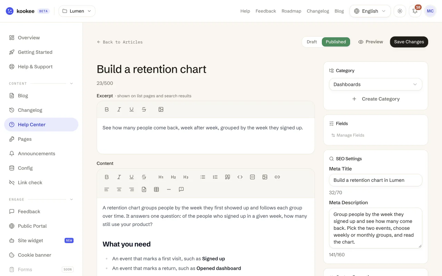Toggle the light/dark theme sun button
Screen dimensions: 442x276
400,11
